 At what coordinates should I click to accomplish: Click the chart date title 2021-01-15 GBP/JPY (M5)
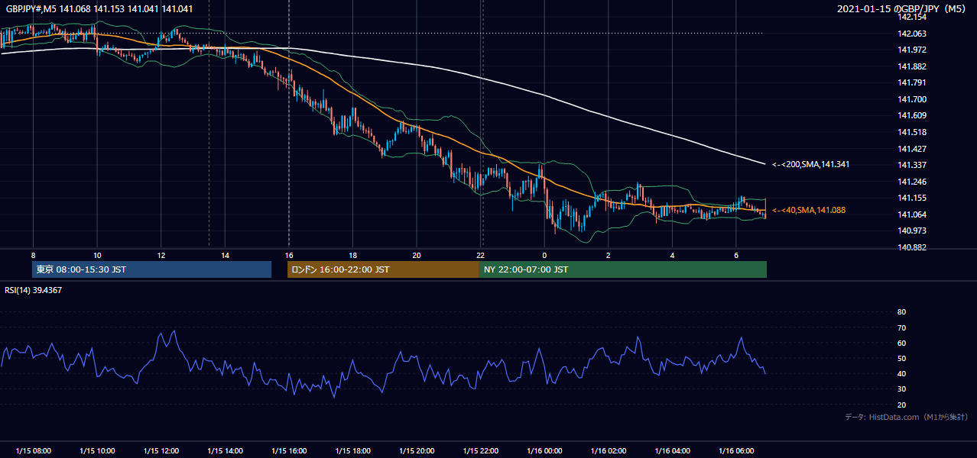[901, 8]
